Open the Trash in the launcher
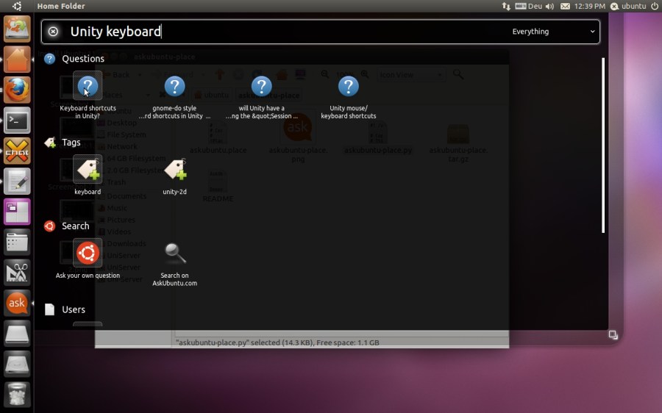Image resolution: width=662 pixels, height=413 pixels. 17,393
